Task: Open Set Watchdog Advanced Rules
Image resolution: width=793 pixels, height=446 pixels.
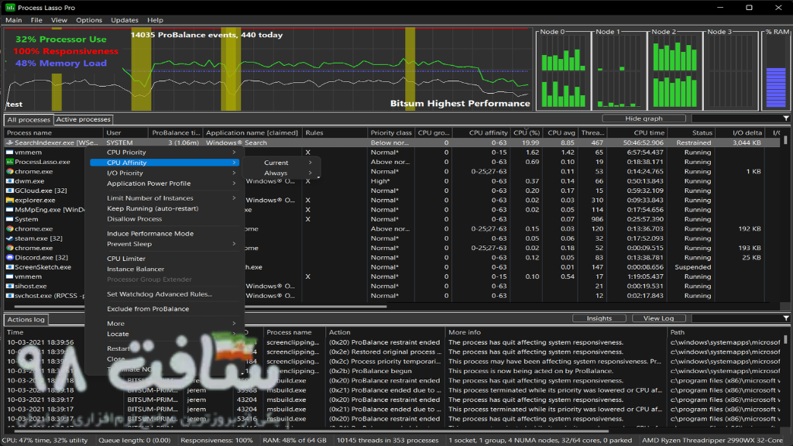Action: 160,293
